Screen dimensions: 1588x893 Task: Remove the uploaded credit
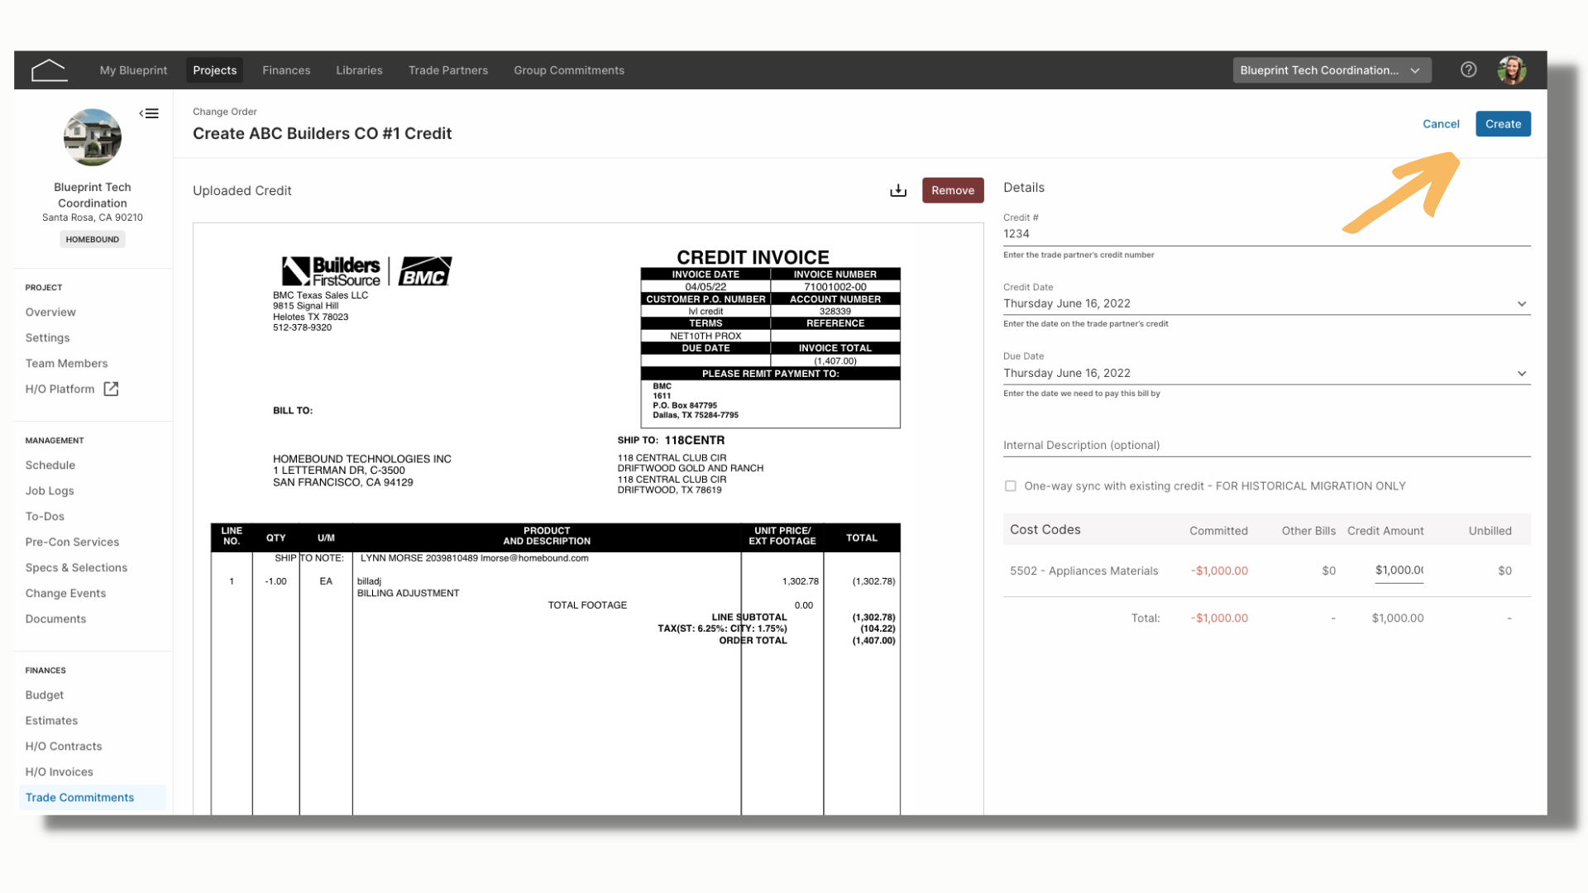tap(953, 190)
